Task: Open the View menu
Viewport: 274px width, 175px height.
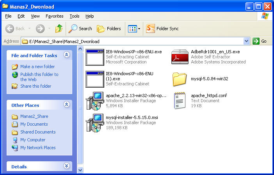Action: [35, 16]
